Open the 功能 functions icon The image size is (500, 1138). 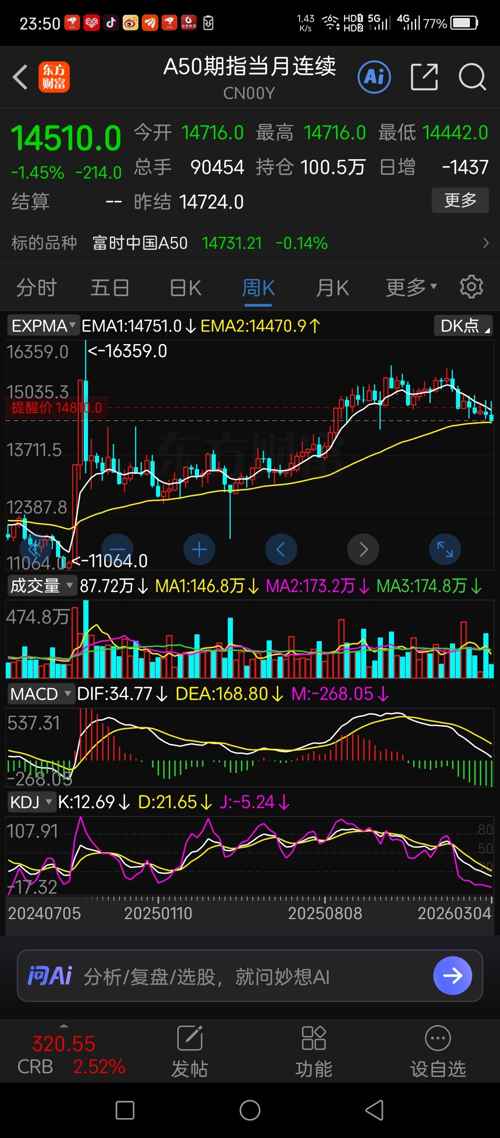[314, 1051]
